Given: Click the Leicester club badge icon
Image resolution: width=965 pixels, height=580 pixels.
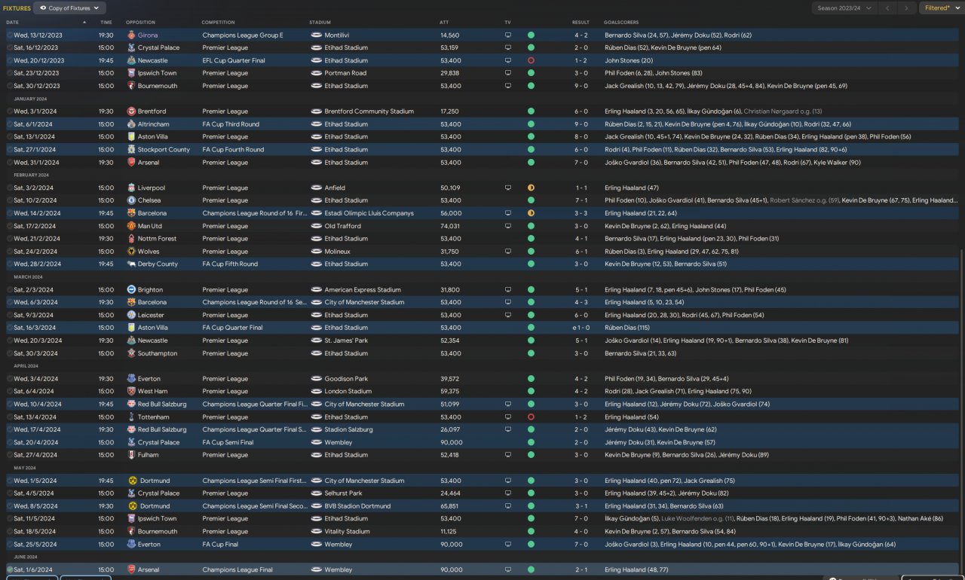Looking at the screenshot, I should [131, 316].
